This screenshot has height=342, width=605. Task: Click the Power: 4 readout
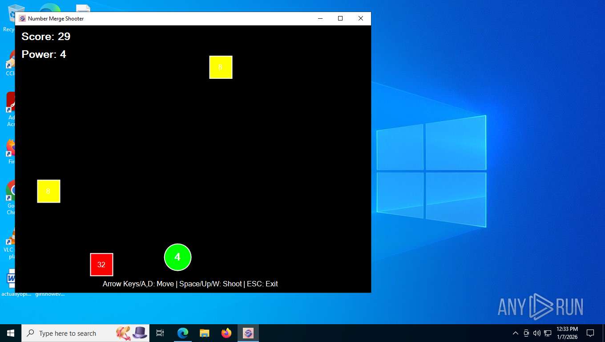44,54
